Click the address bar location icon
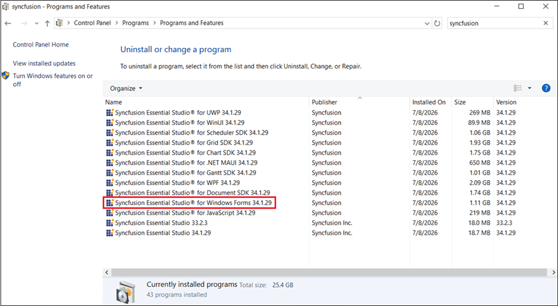The height and width of the screenshot is (306, 558). (60, 23)
